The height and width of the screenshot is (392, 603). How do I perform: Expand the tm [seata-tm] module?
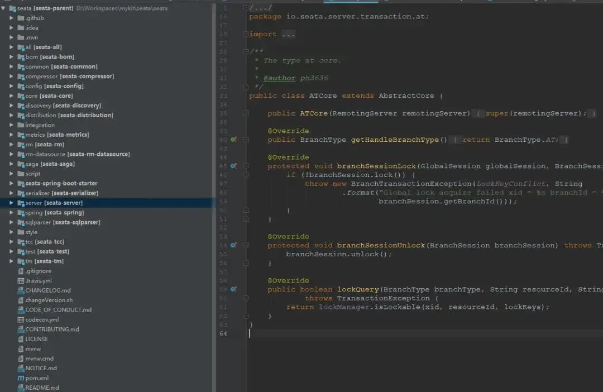tap(12, 261)
